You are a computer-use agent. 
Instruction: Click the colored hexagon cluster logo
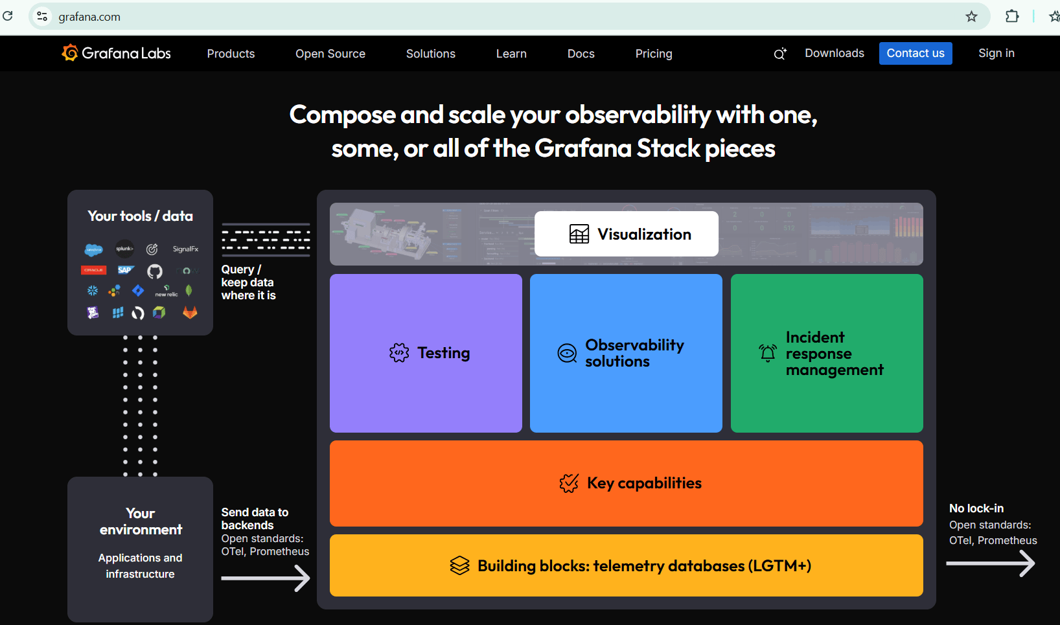click(x=115, y=291)
